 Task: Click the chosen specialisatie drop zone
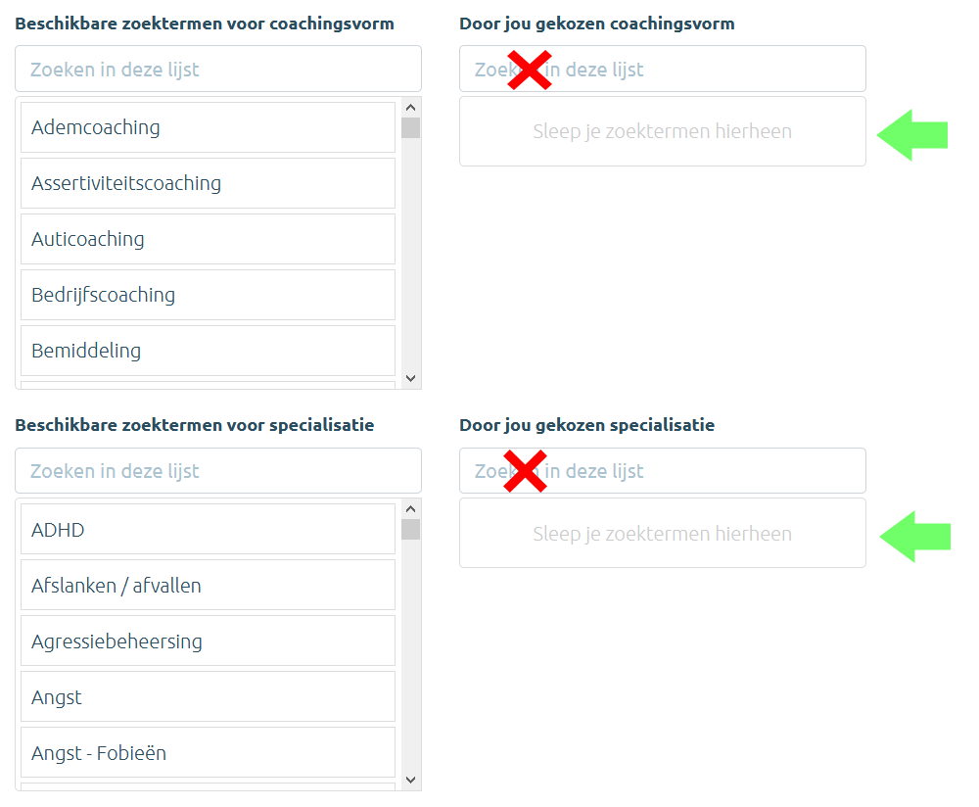(x=662, y=534)
